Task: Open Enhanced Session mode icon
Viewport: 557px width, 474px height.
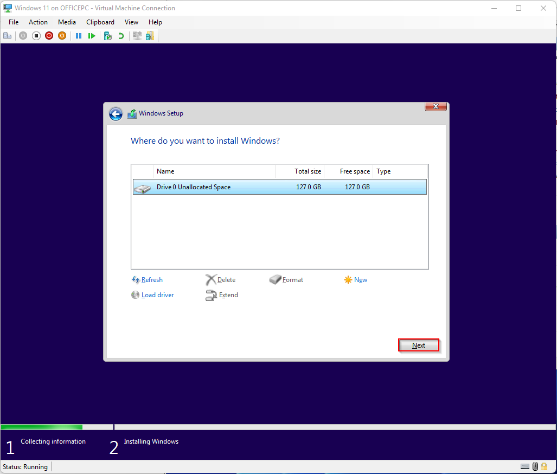Action: pos(137,35)
